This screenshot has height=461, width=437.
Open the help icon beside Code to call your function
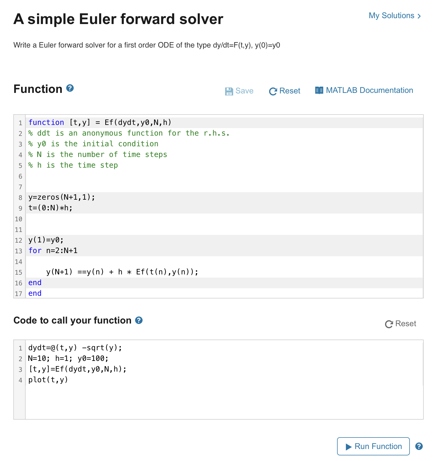point(139,320)
